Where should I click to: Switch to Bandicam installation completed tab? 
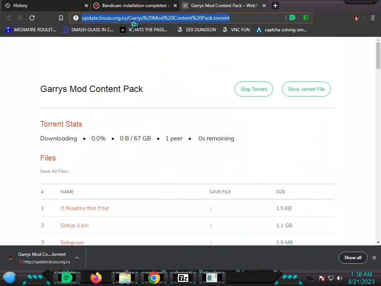tap(135, 6)
